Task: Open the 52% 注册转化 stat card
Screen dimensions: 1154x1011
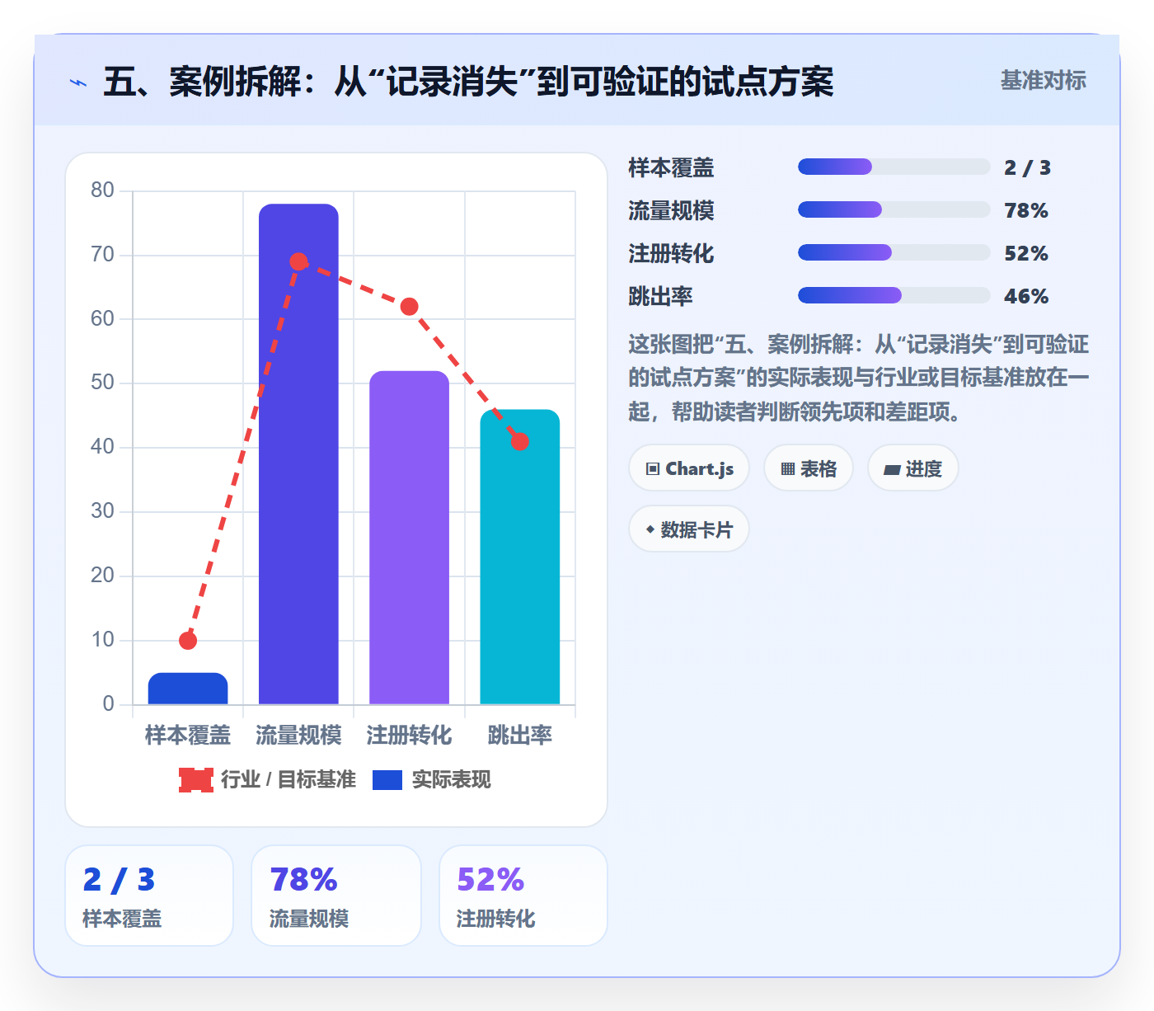Action: click(x=523, y=896)
